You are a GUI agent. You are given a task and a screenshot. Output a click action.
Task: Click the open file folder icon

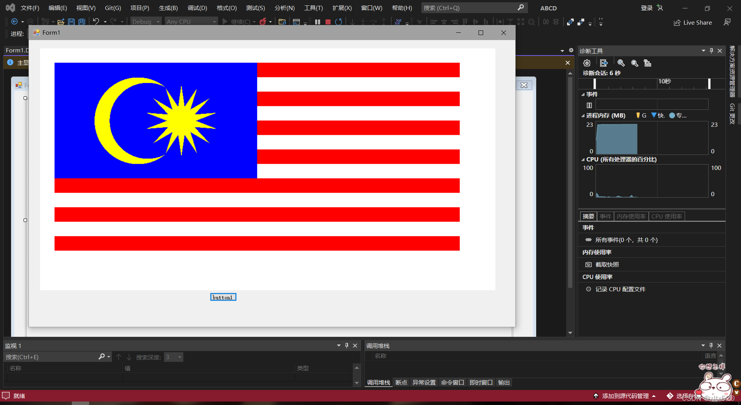click(61, 22)
